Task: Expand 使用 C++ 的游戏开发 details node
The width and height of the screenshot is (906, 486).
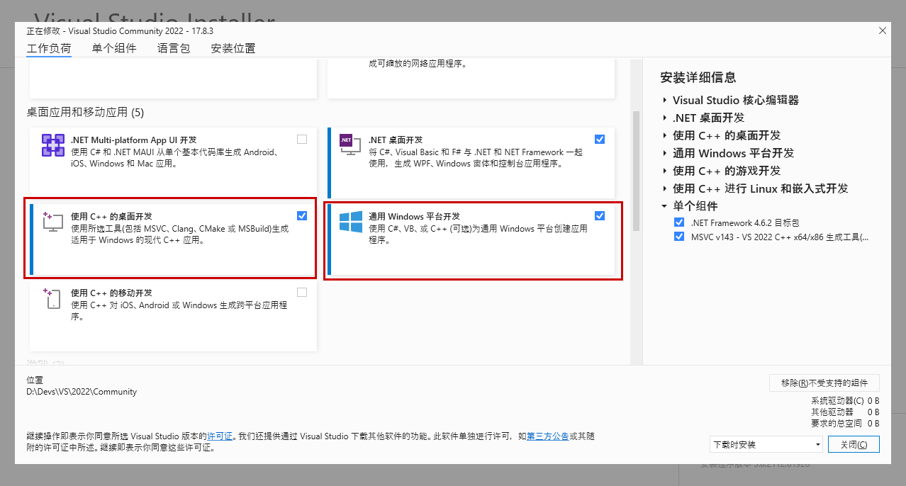Action: pyautogui.click(x=665, y=171)
